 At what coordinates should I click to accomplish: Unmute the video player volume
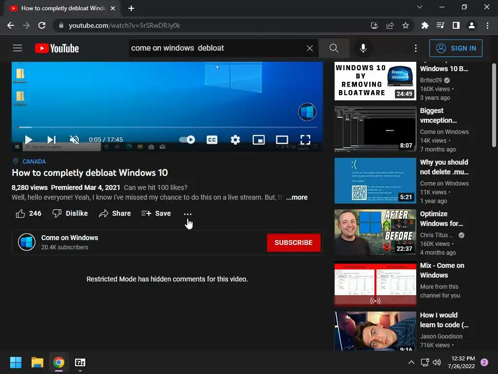pos(74,140)
